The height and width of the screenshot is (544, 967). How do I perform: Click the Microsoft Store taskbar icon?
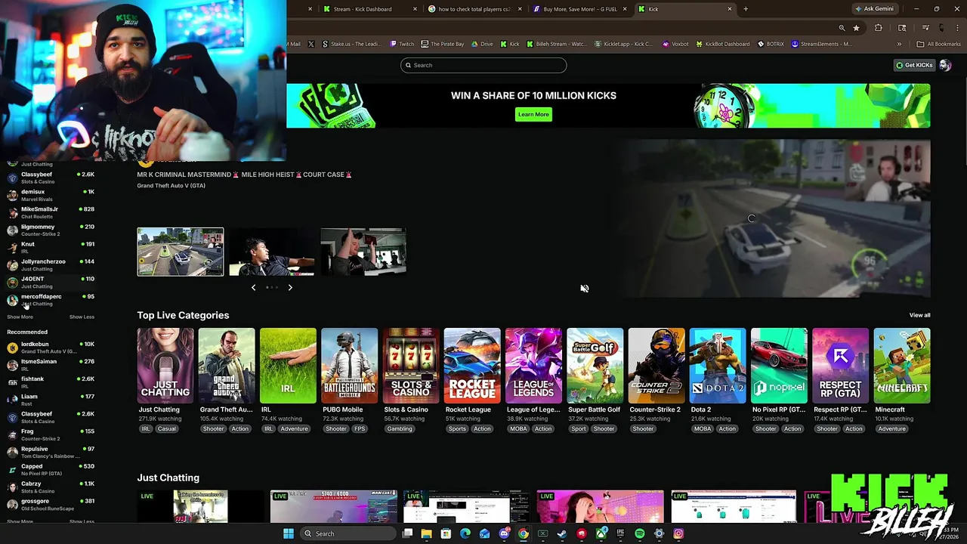pos(446,533)
